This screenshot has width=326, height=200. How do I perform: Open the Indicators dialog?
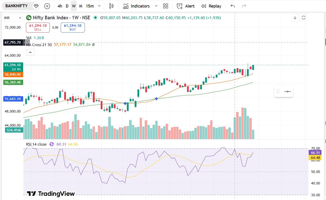(136, 6)
